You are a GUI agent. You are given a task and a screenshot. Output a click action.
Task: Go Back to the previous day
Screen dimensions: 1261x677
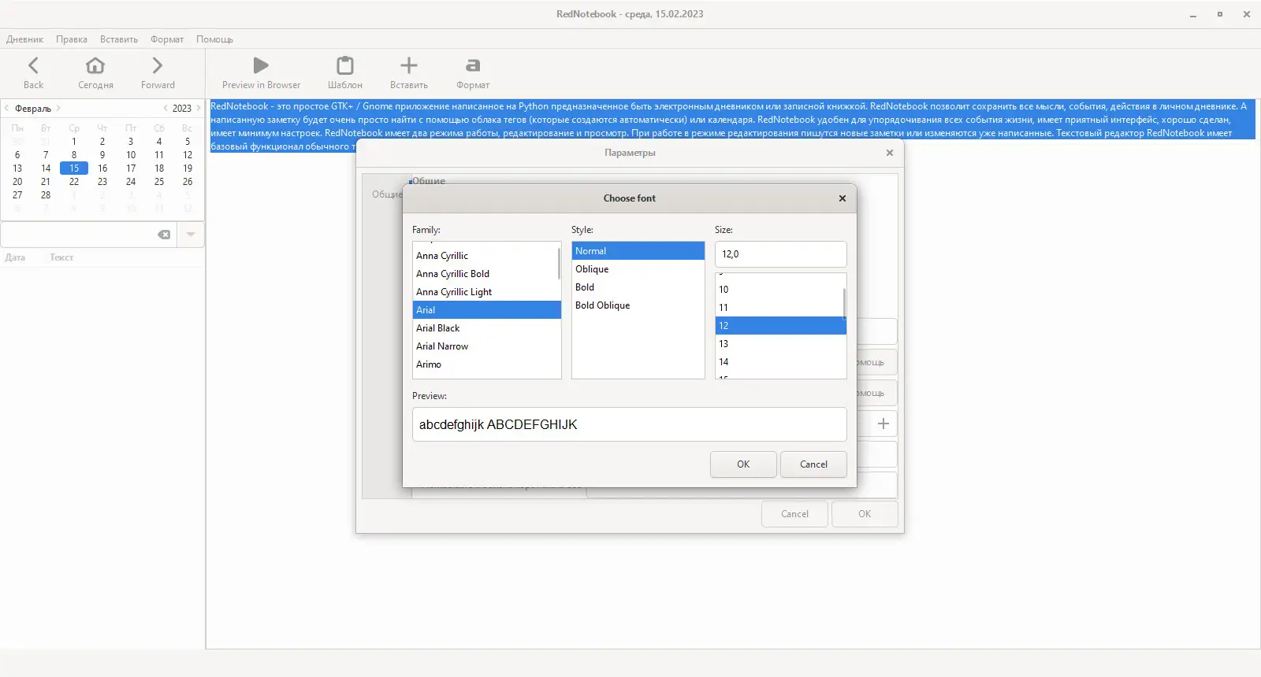pyautogui.click(x=33, y=73)
